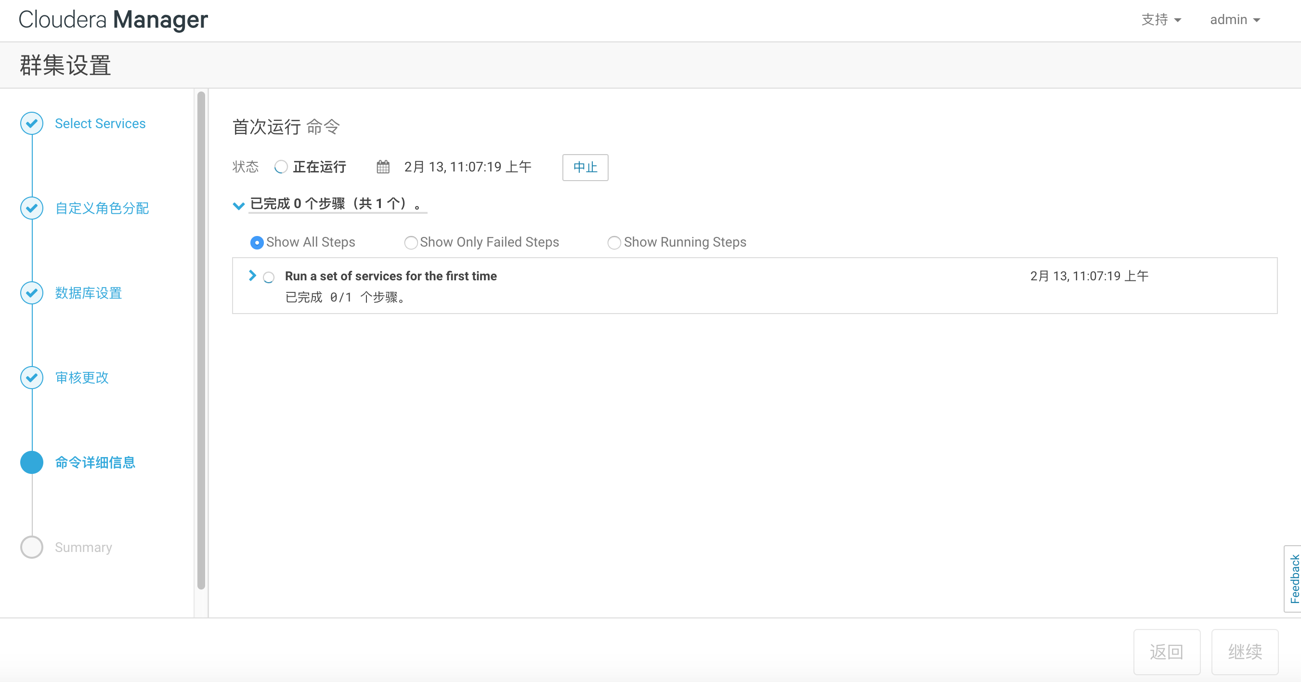Click the 返回 back button
Image resolution: width=1301 pixels, height=682 pixels.
click(1167, 652)
